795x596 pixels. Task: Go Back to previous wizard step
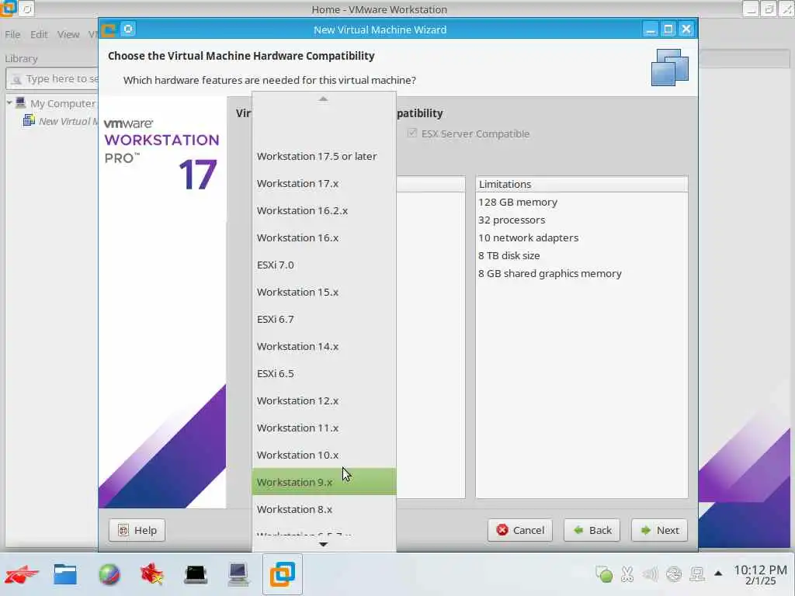592,530
